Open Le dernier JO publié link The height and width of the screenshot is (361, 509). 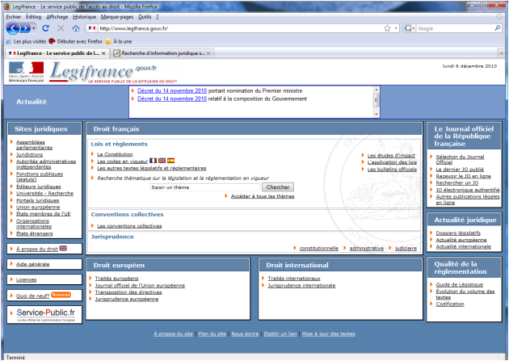tap(460, 170)
